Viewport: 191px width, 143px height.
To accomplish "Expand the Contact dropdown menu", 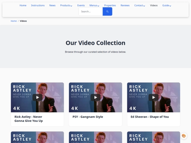I will 140,5.
